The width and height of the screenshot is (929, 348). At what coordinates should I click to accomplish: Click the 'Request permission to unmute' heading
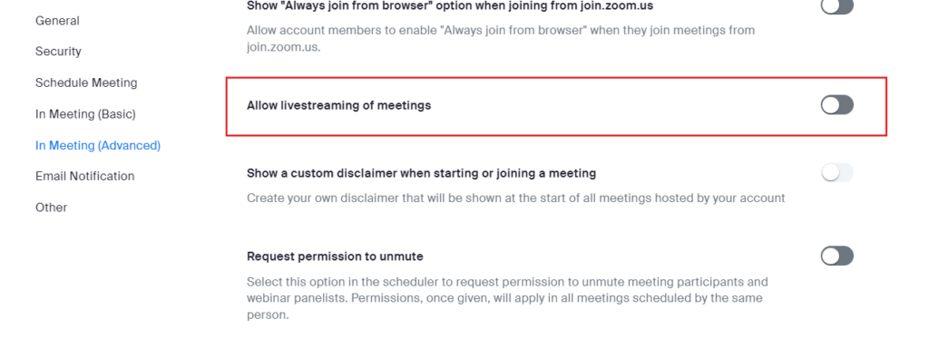tap(335, 256)
